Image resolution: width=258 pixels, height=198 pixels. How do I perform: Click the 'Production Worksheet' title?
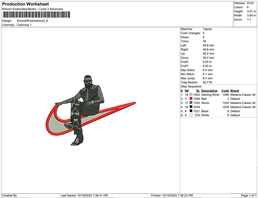[x=26, y=4]
